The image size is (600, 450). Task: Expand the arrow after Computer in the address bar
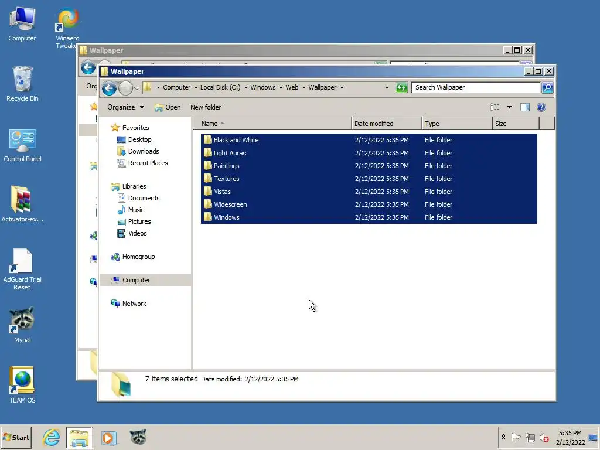(x=196, y=88)
